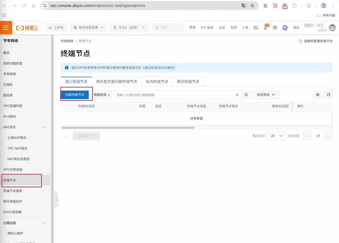Open the notifications bell
Image resolution: width=339 pixels, height=243 pixels.
pos(265,28)
